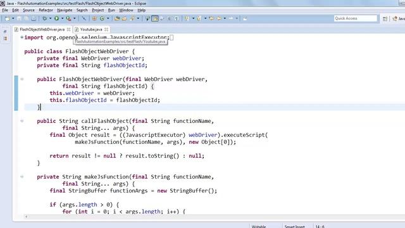Click the Open Task icon

coord(125,18)
